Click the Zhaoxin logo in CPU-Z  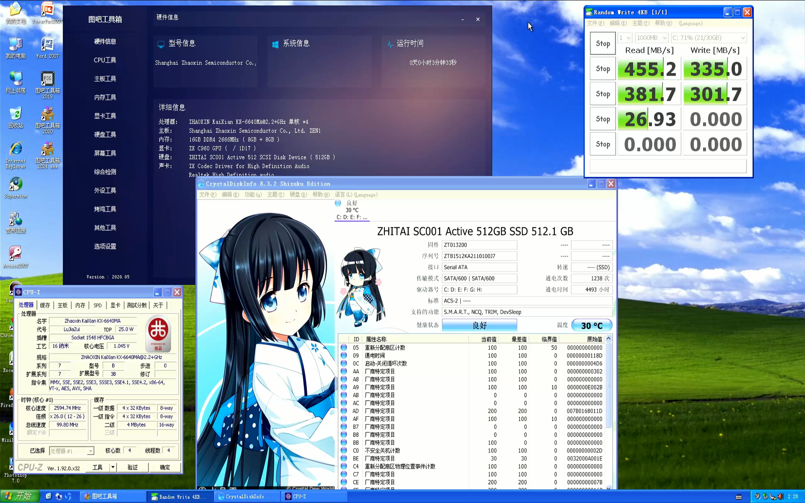(158, 334)
